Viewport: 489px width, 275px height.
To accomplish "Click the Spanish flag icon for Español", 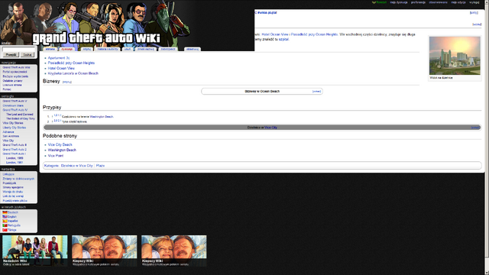I will [x=5, y=221].
